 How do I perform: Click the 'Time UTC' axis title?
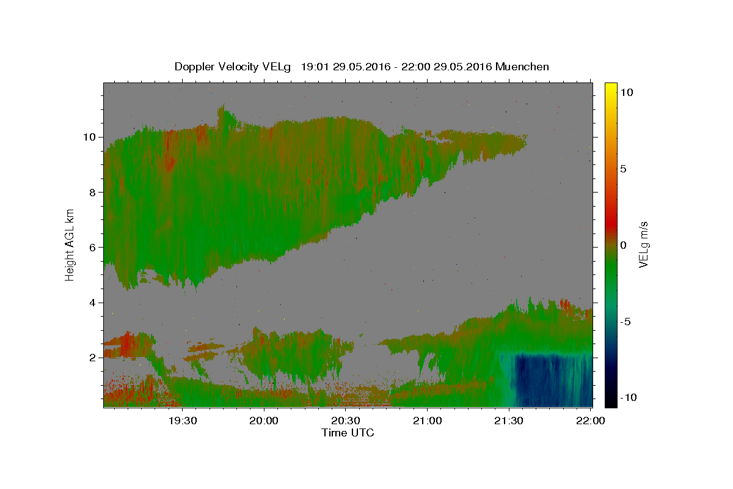348,433
